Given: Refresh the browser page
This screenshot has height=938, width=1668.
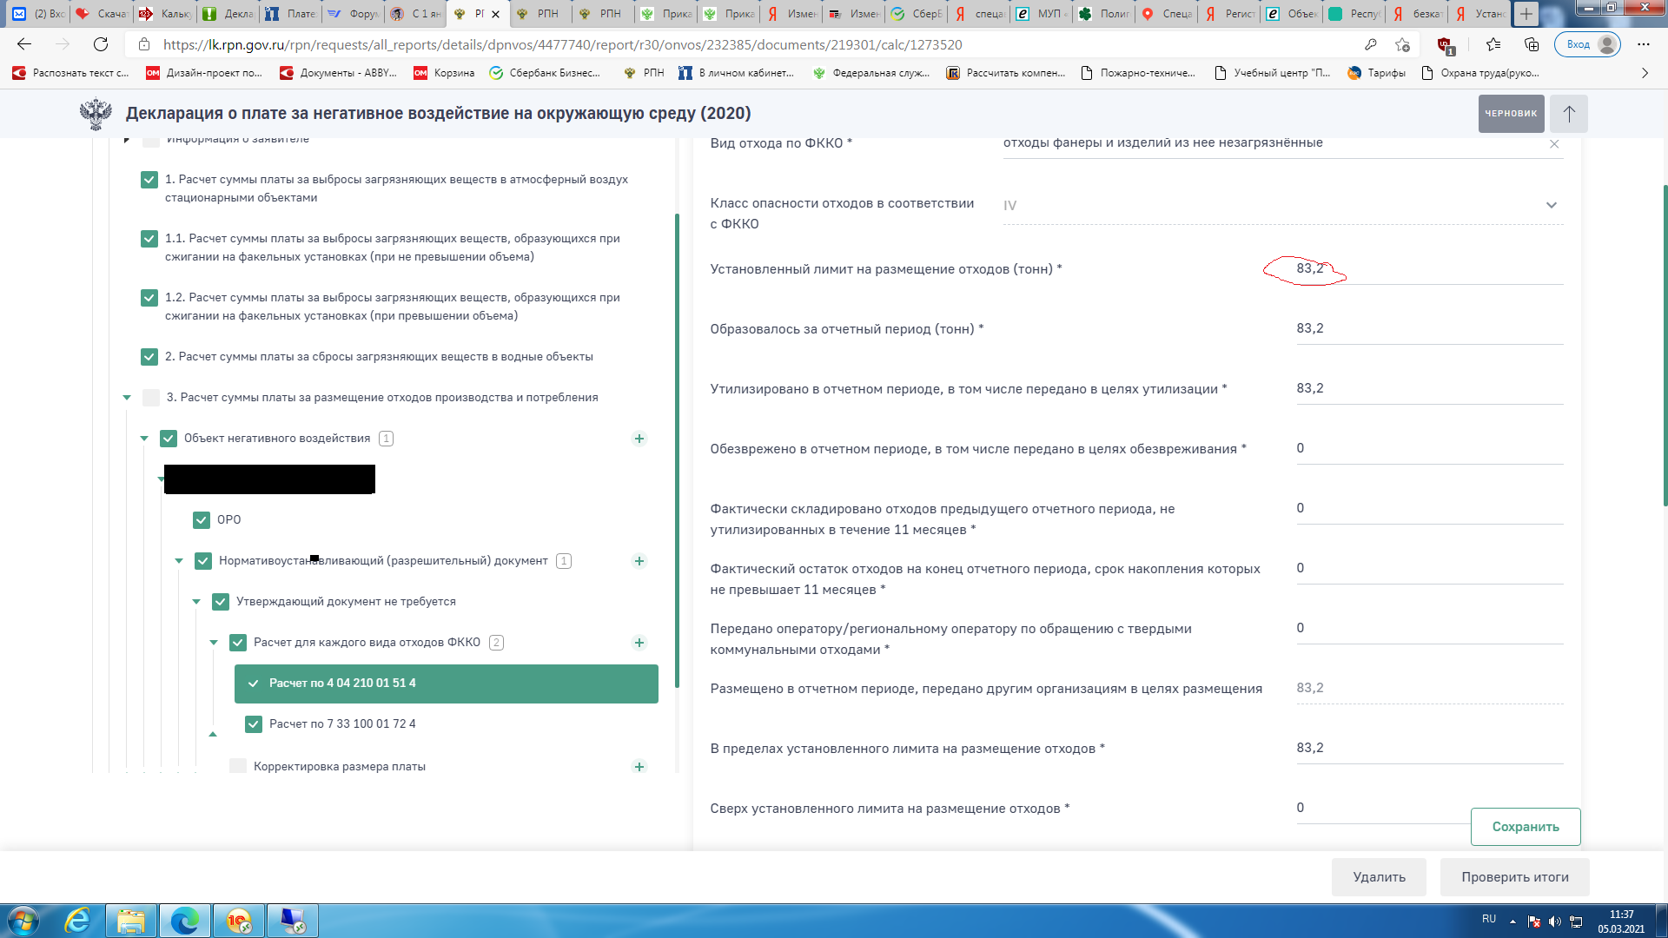Looking at the screenshot, I should (x=101, y=44).
